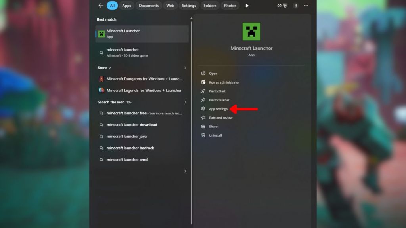
Task: Expand the Store results section chevron
Action: point(185,68)
